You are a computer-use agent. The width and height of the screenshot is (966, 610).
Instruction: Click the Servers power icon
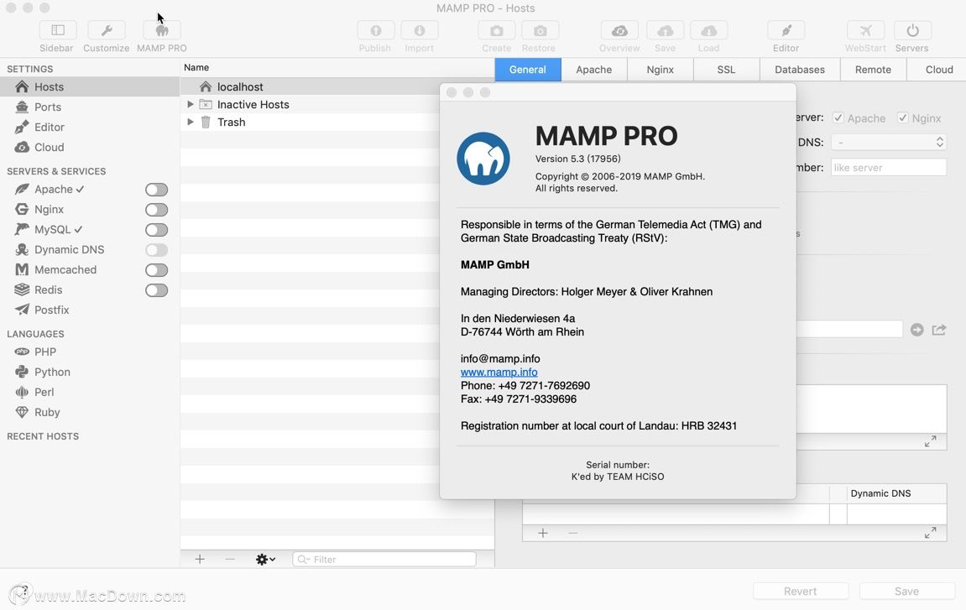pyautogui.click(x=912, y=30)
